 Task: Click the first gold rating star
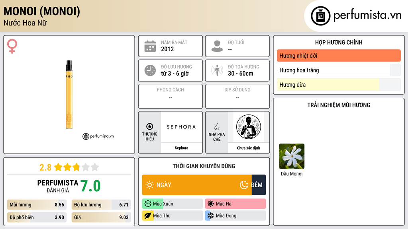point(58,167)
